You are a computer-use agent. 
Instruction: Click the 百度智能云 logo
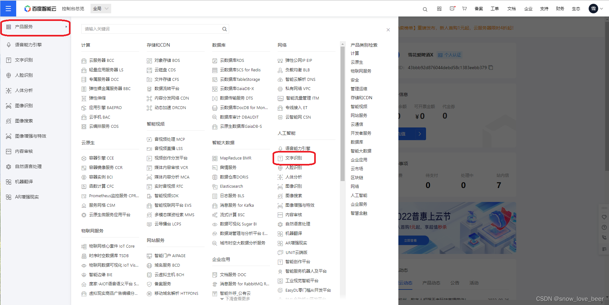tap(40, 9)
